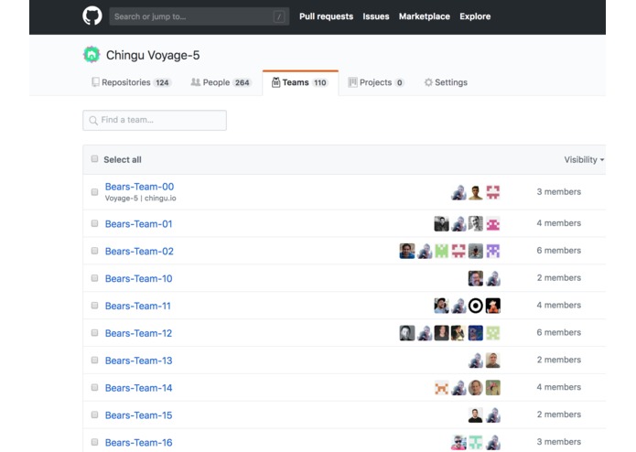Viewport: 636px width, 452px height.
Task: Click into the Find a team search box
Action: [x=155, y=121]
